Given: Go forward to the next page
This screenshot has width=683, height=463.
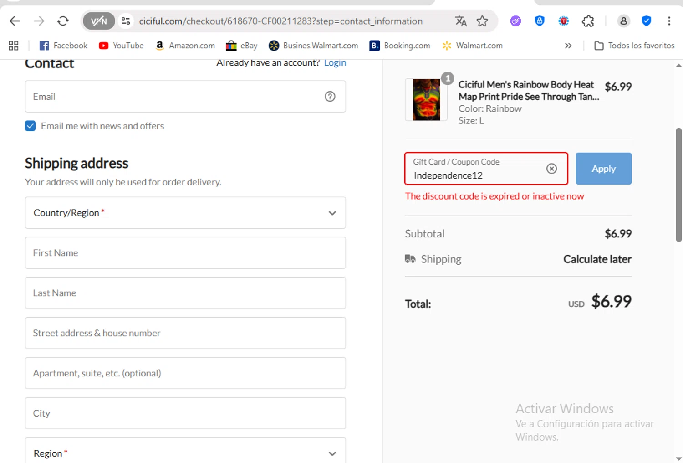Looking at the screenshot, I should click(x=39, y=21).
